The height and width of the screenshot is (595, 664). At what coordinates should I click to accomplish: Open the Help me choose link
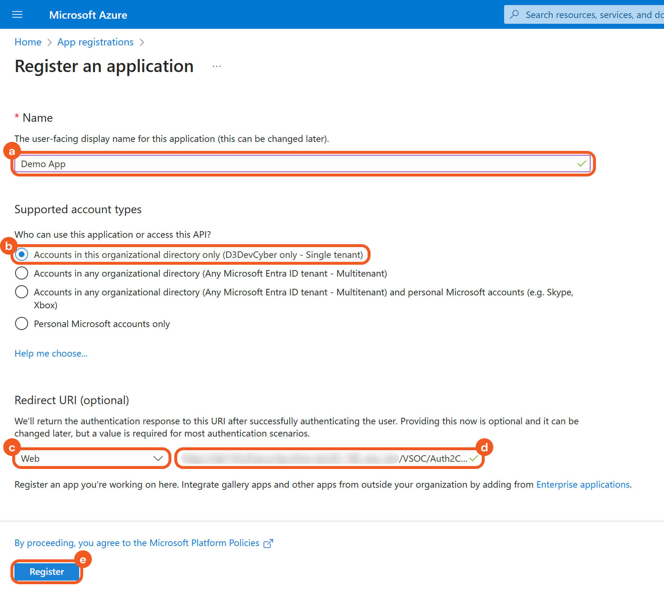(51, 353)
